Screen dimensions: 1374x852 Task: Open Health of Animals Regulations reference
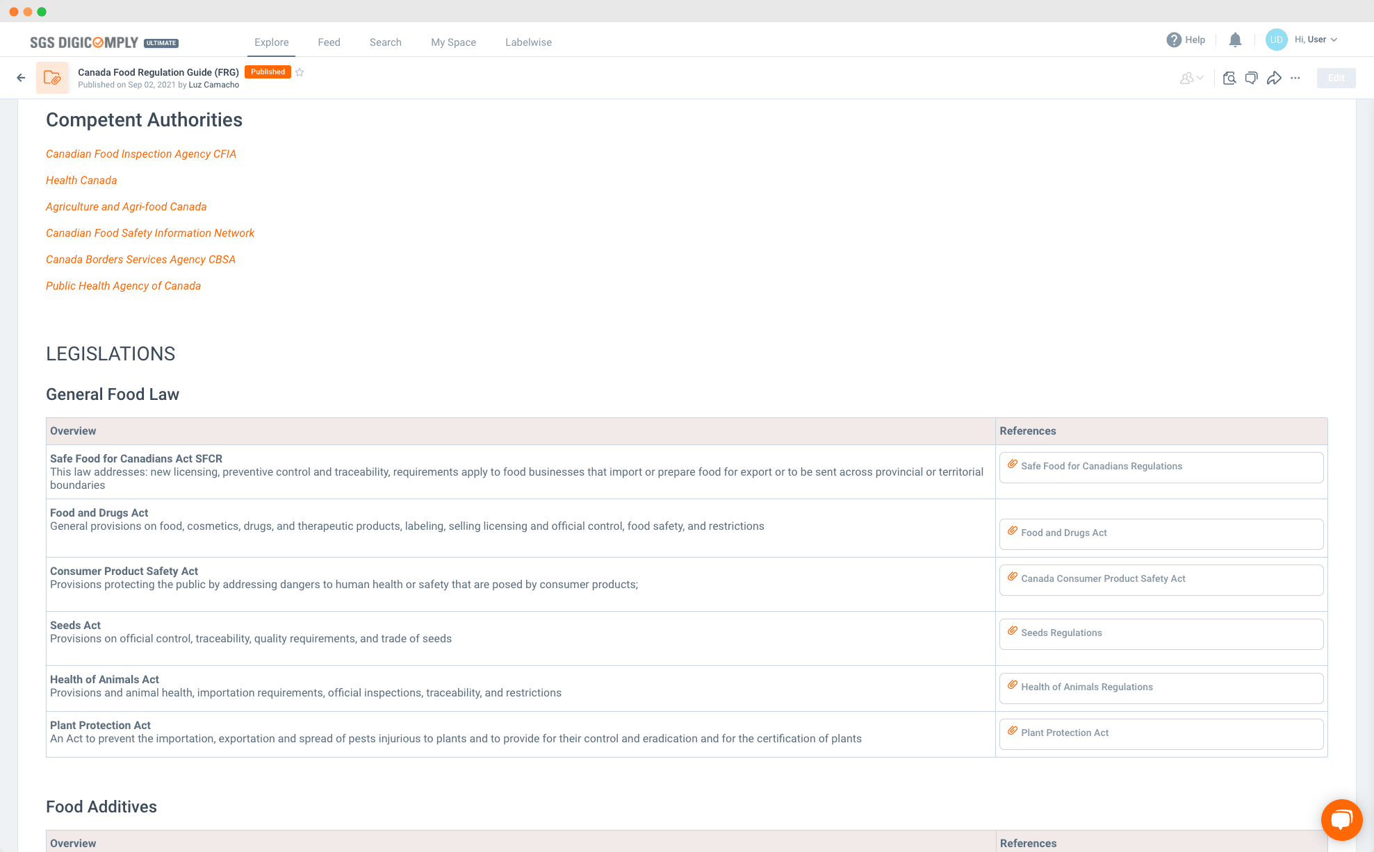(x=1161, y=688)
